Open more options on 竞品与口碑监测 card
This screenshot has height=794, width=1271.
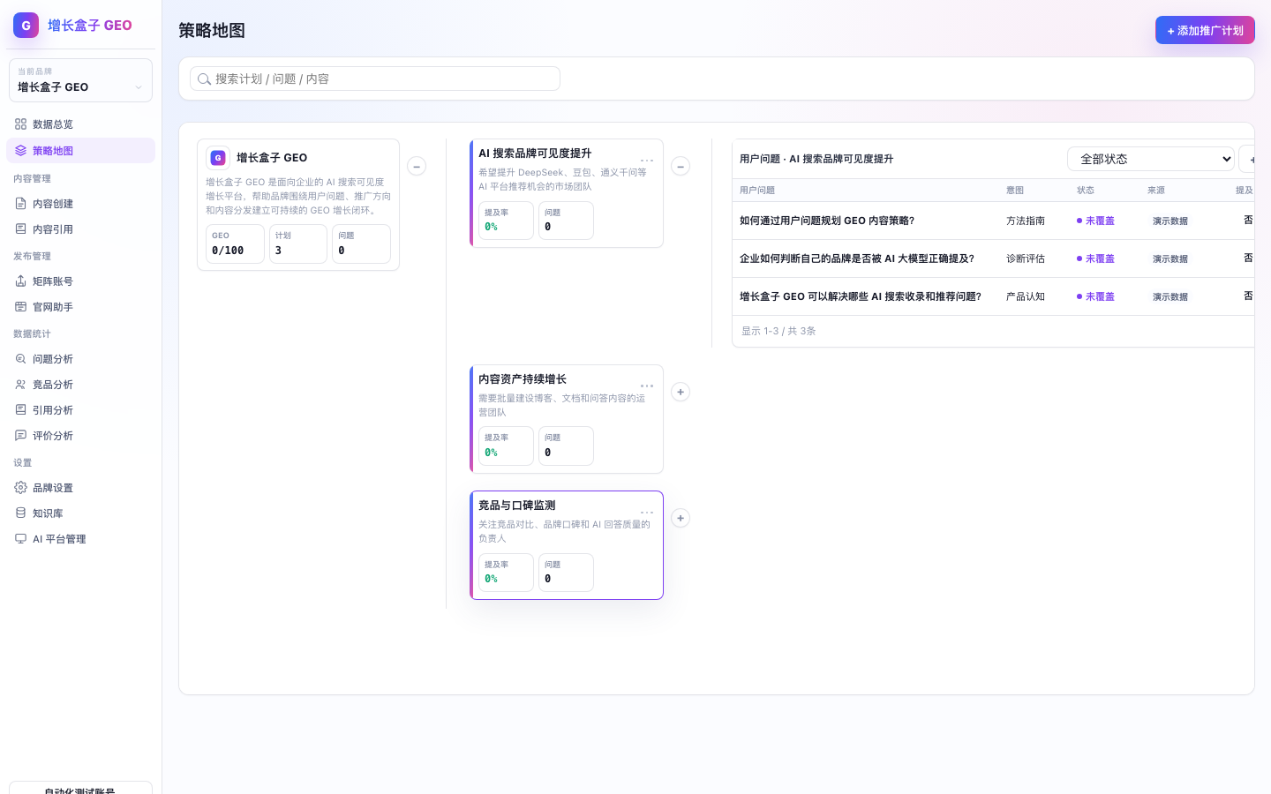click(647, 512)
